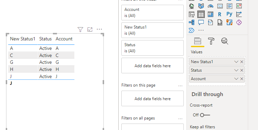This screenshot has height=130, width=258.
Task: Select the Python visual icon
Action: (x=230, y=14)
